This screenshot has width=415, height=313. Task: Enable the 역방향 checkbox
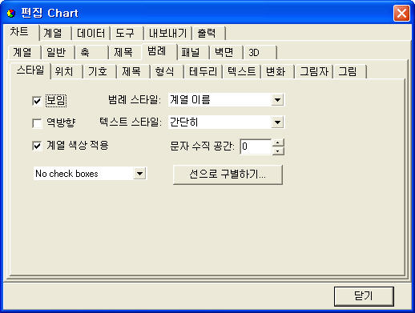[37, 123]
